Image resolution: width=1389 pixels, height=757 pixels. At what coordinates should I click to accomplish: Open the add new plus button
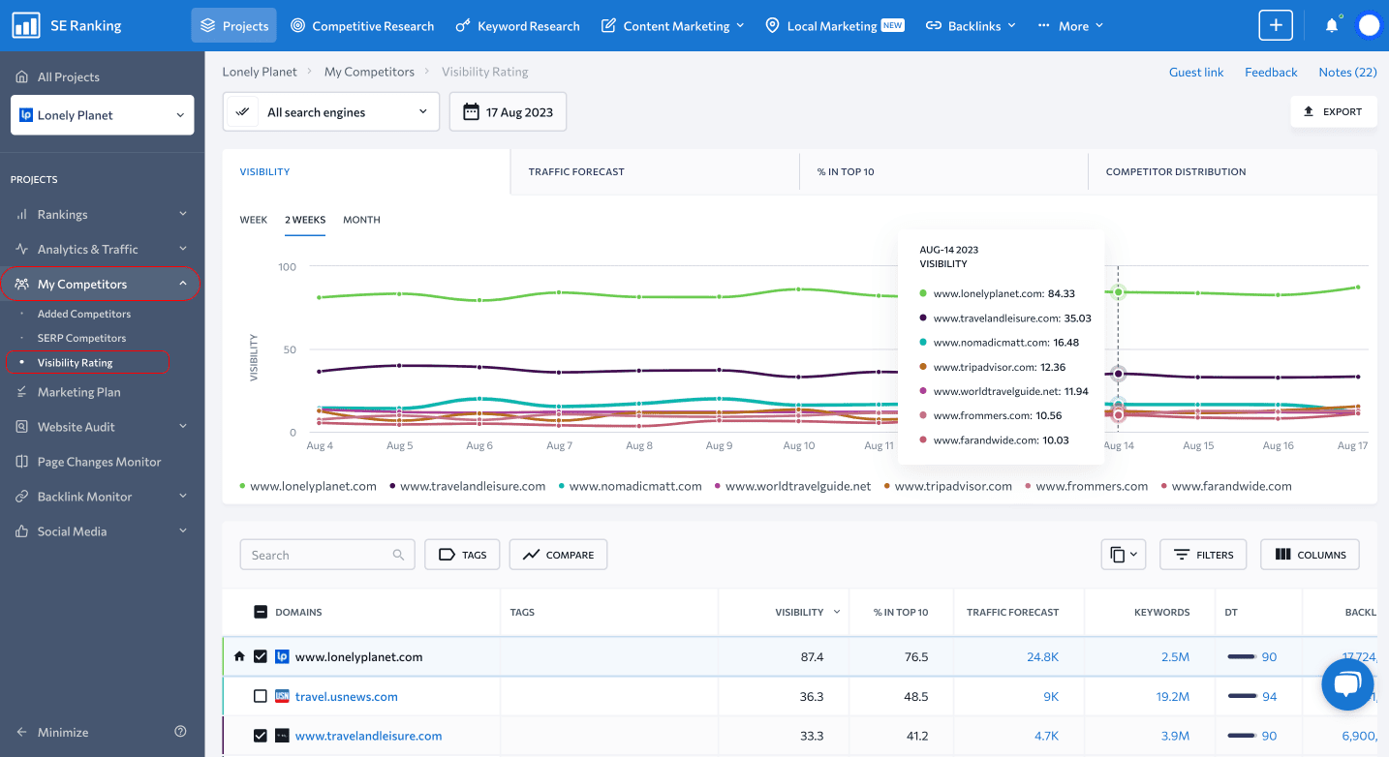point(1276,25)
